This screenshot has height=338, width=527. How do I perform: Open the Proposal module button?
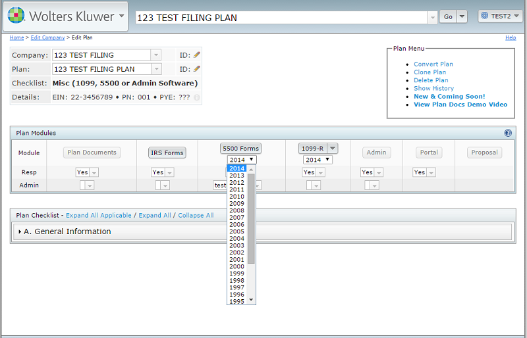(x=484, y=153)
